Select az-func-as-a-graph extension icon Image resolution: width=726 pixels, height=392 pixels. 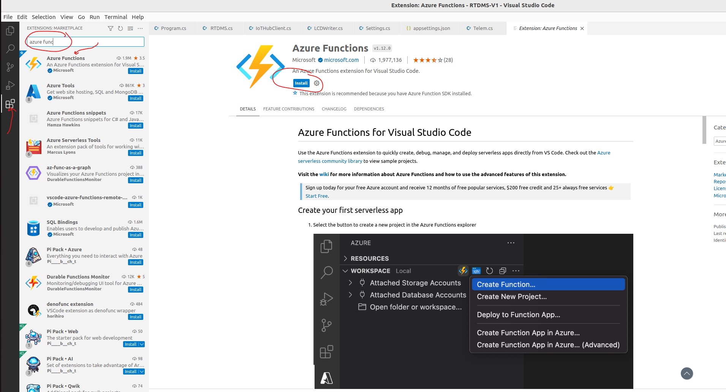(33, 173)
